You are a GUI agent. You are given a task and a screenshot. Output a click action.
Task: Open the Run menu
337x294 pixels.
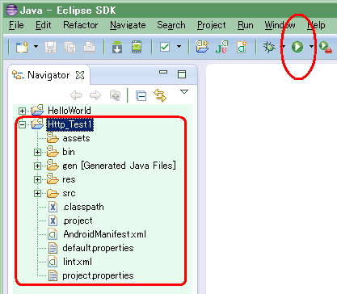(246, 25)
